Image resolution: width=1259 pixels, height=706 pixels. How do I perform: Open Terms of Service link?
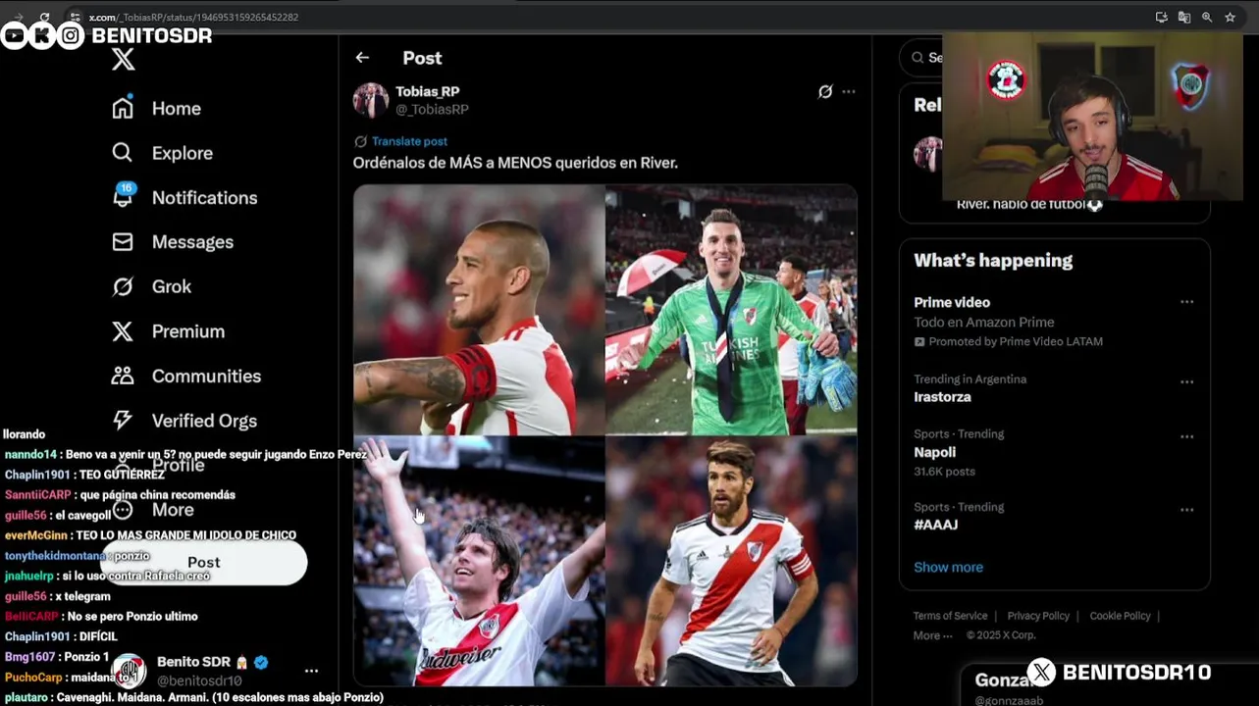click(x=950, y=616)
